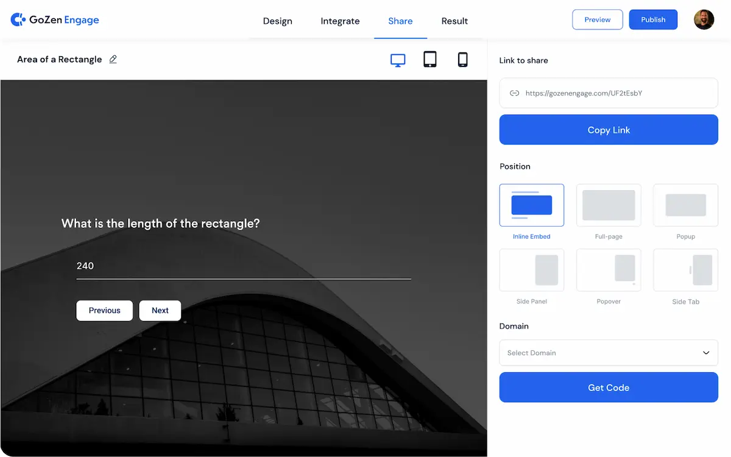The height and width of the screenshot is (457, 731).
Task: Open the user profile avatar
Action: [704, 19]
